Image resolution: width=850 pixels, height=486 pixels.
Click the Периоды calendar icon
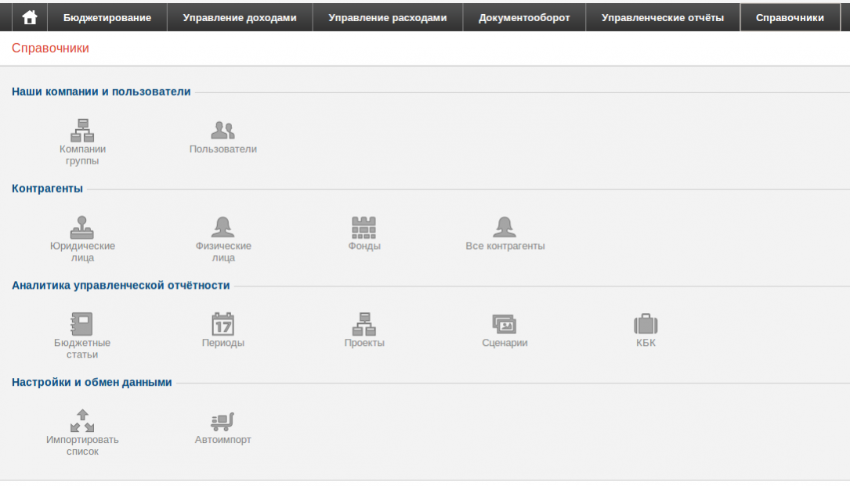(x=223, y=324)
